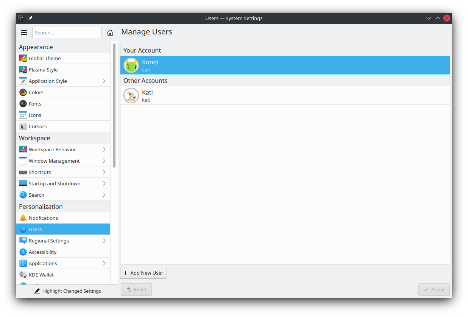Click the Global Theme icon

coord(23,58)
